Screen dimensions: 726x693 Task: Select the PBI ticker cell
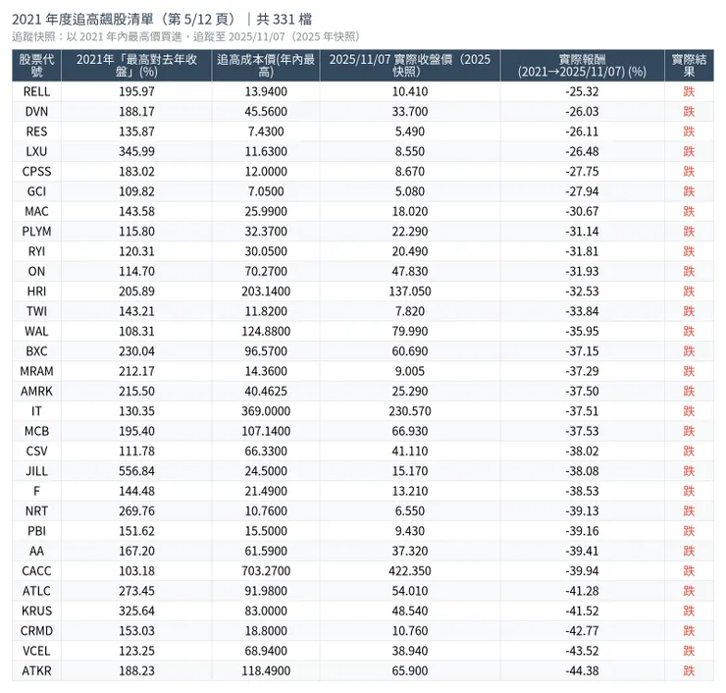(36, 531)
